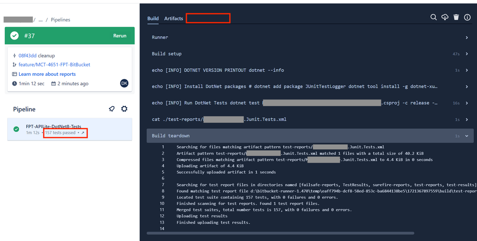Open pipeline settings gear icon
Image resolution: width=477 pixels, height=241 pixels.
tap(124, 109)
